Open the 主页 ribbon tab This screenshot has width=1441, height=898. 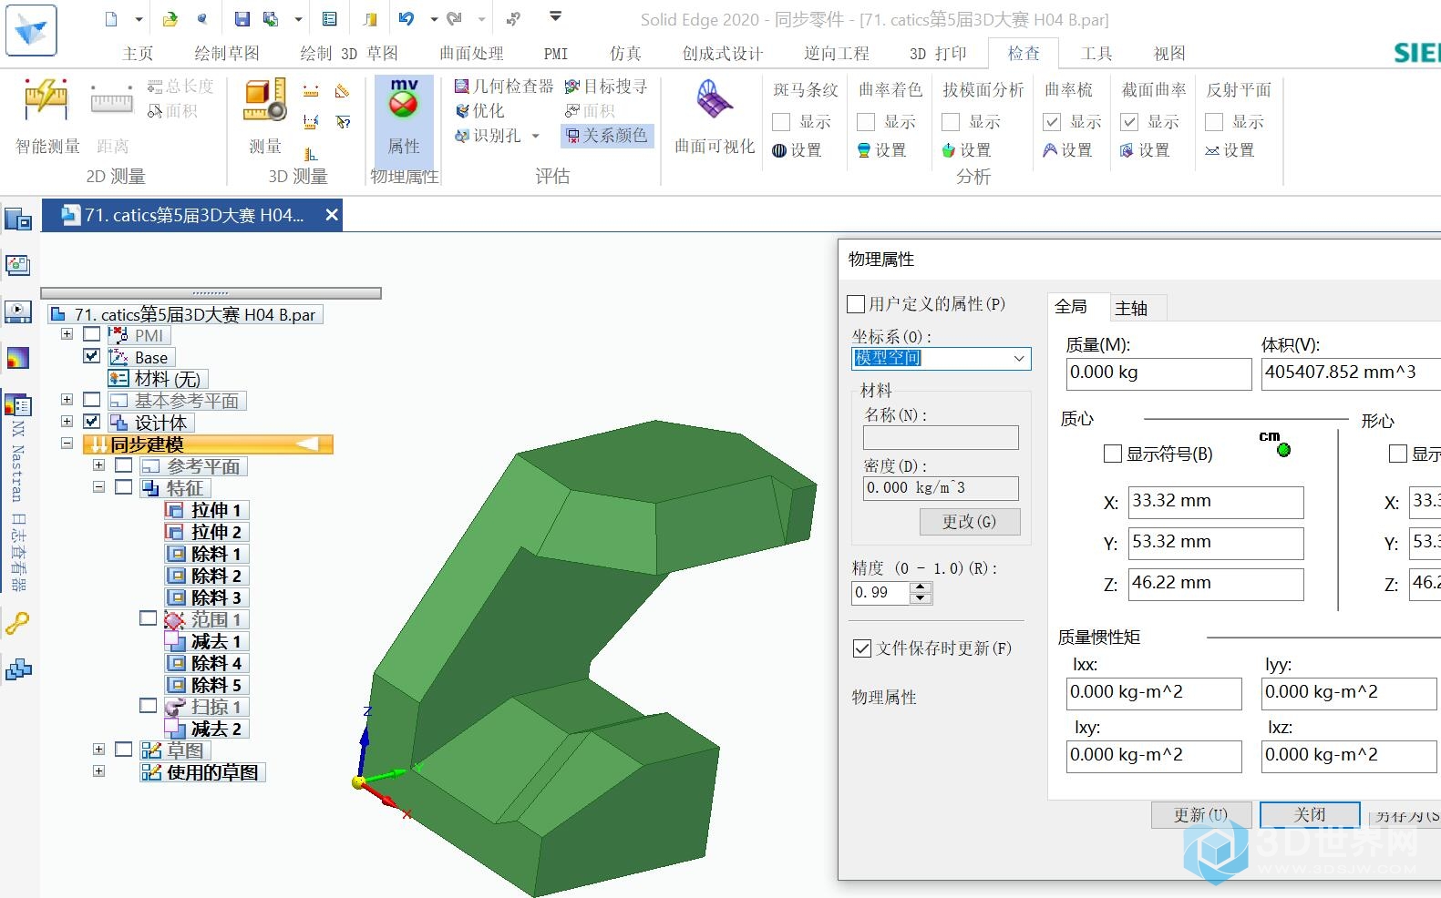(x=138, y=54)
